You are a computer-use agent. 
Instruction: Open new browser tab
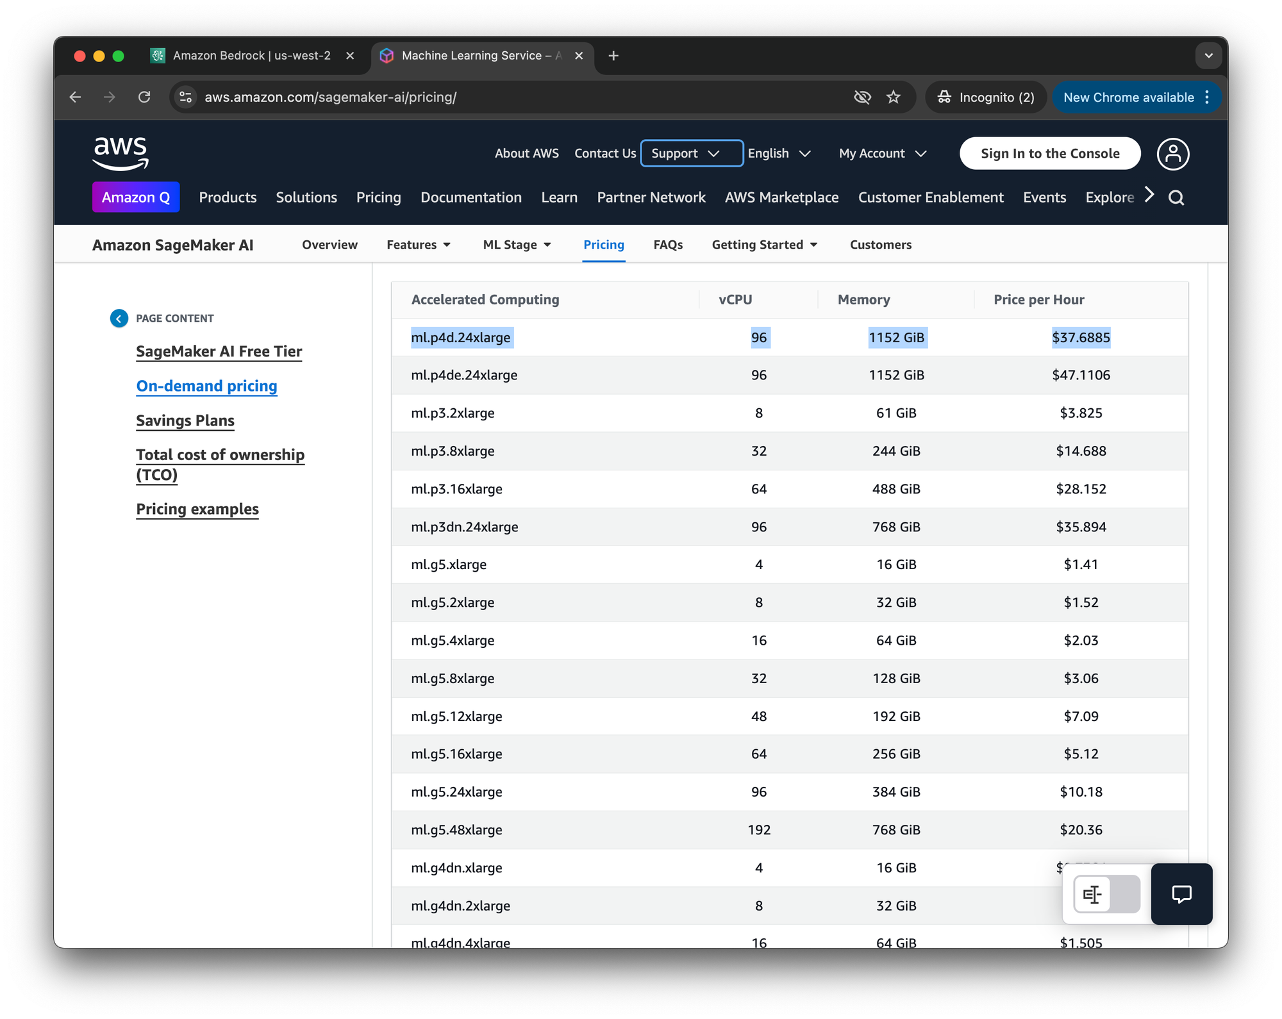pos(613,56)
